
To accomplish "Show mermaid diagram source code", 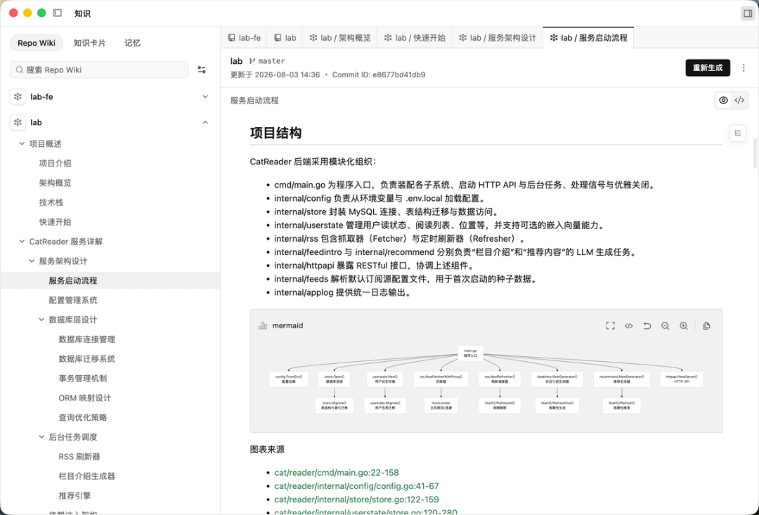I will 629,326.
